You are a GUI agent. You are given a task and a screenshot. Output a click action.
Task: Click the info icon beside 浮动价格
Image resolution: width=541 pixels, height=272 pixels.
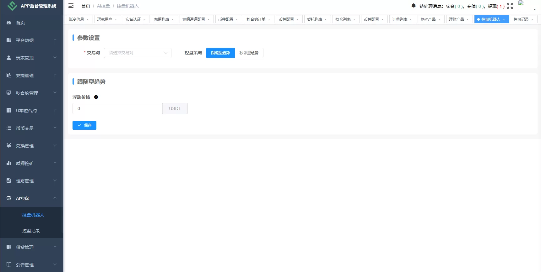pos(96,97)
